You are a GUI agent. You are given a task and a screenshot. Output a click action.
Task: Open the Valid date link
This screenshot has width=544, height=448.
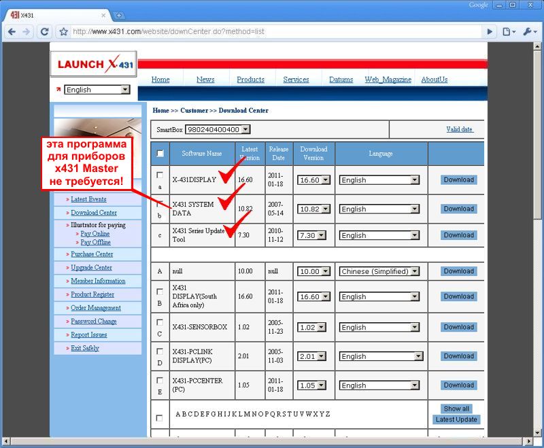pos(460,129)
